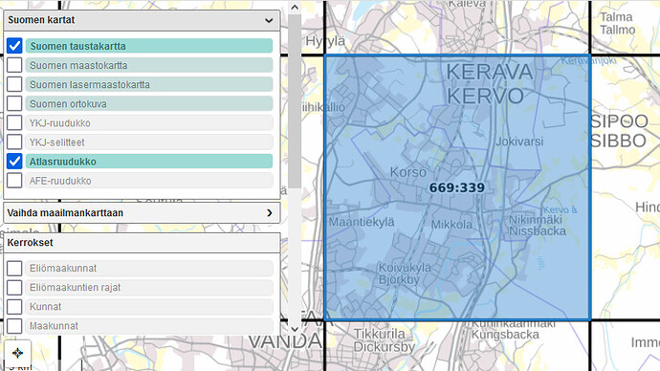Click the layer panel scrollbar thumb
This screenshot has height=371, width=660.
coord(295,101)
